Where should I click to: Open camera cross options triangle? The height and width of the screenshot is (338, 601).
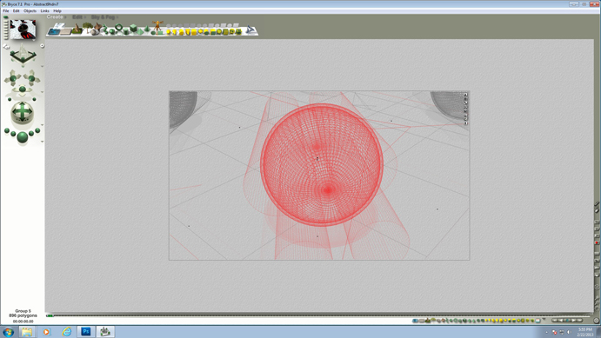42,92
